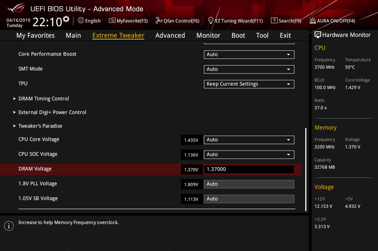Click the 3.313 V reading
This screenshot has height=251, width=378.
pyautogui.click(x=322, y=226)
